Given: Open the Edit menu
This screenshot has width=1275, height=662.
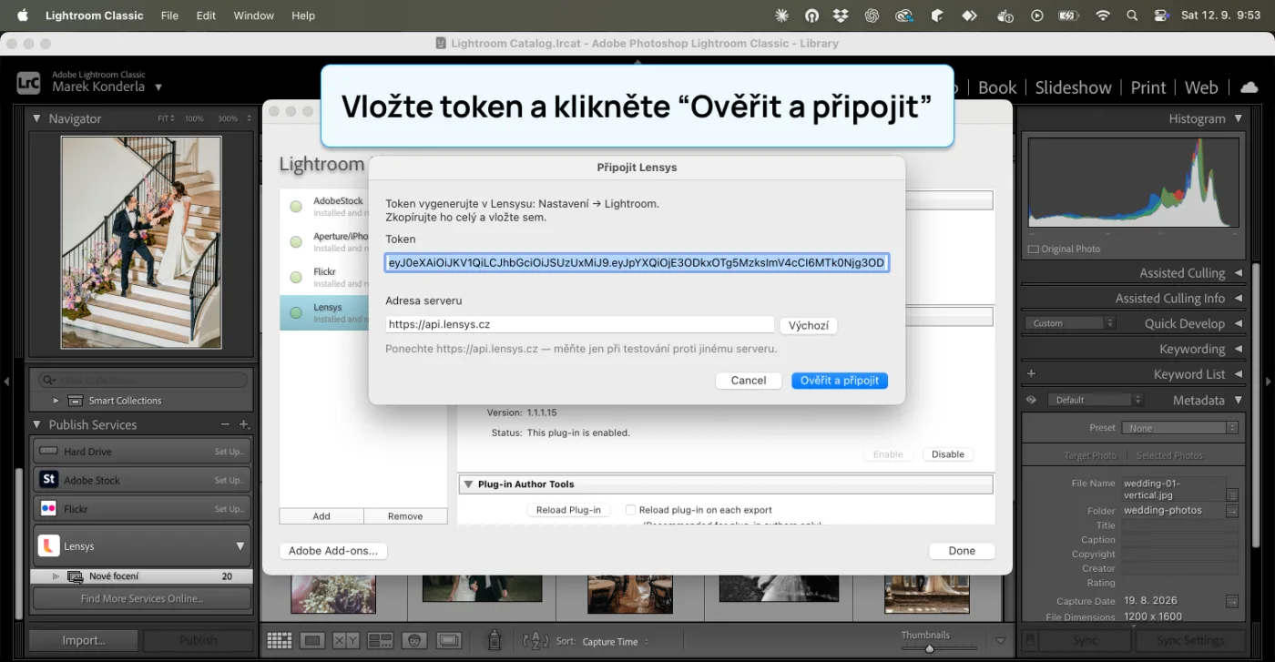Looking at the screenshot, I should pyautogui.click(x=206, y=15).
